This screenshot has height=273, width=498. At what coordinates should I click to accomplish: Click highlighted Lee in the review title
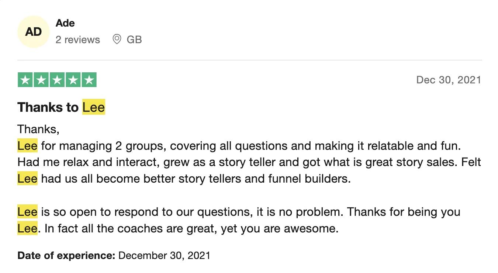tap(94, 107)
